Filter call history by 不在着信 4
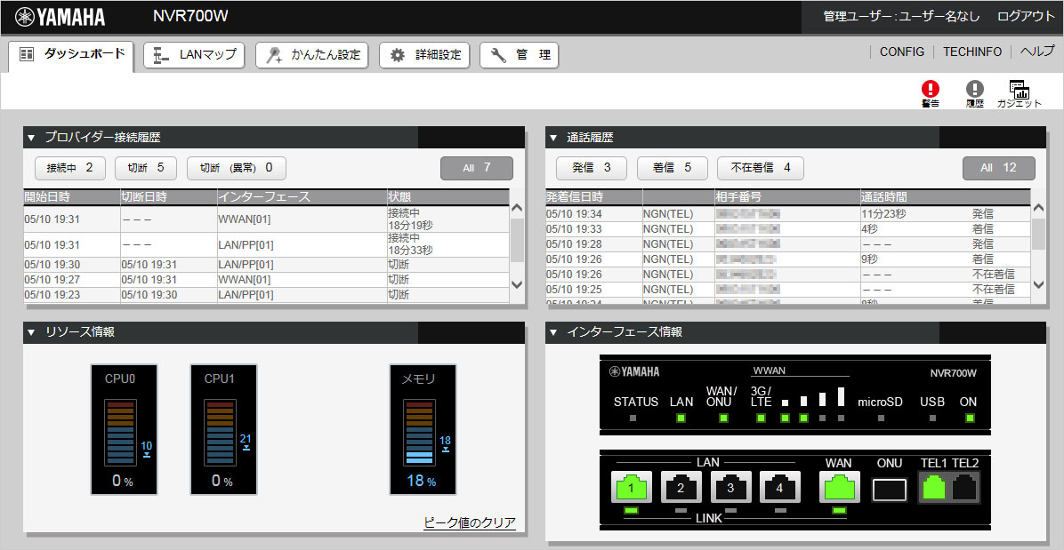The width and height of the screenshot is (1064, 550). tap(761, 168)
